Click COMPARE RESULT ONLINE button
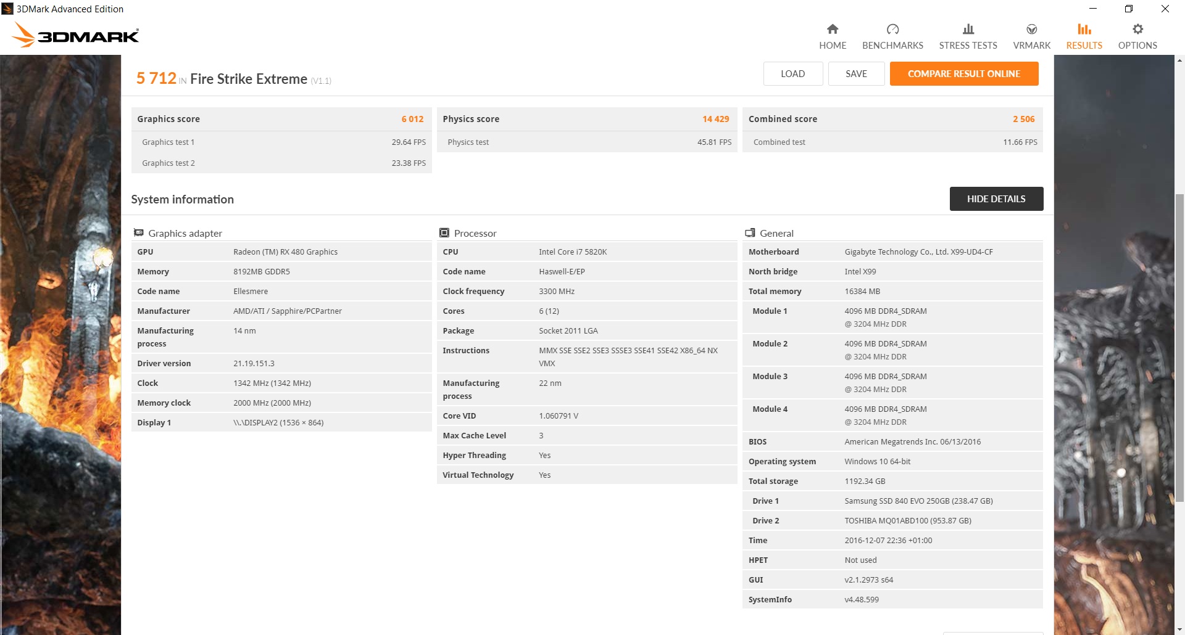The height and width of the screenshot is (635, 1185). coord(964,74)
